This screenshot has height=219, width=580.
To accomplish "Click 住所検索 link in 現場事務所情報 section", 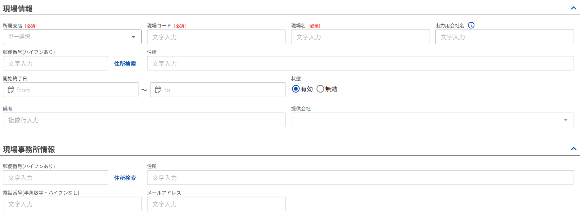I will (x=125, y=178).
